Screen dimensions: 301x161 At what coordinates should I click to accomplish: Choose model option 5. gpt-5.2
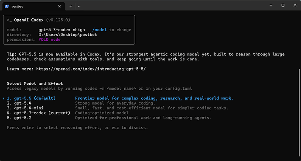[19, 118]
